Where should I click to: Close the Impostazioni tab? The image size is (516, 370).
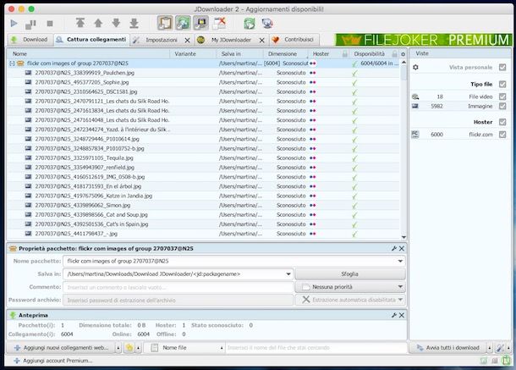[x=187, y=40]
